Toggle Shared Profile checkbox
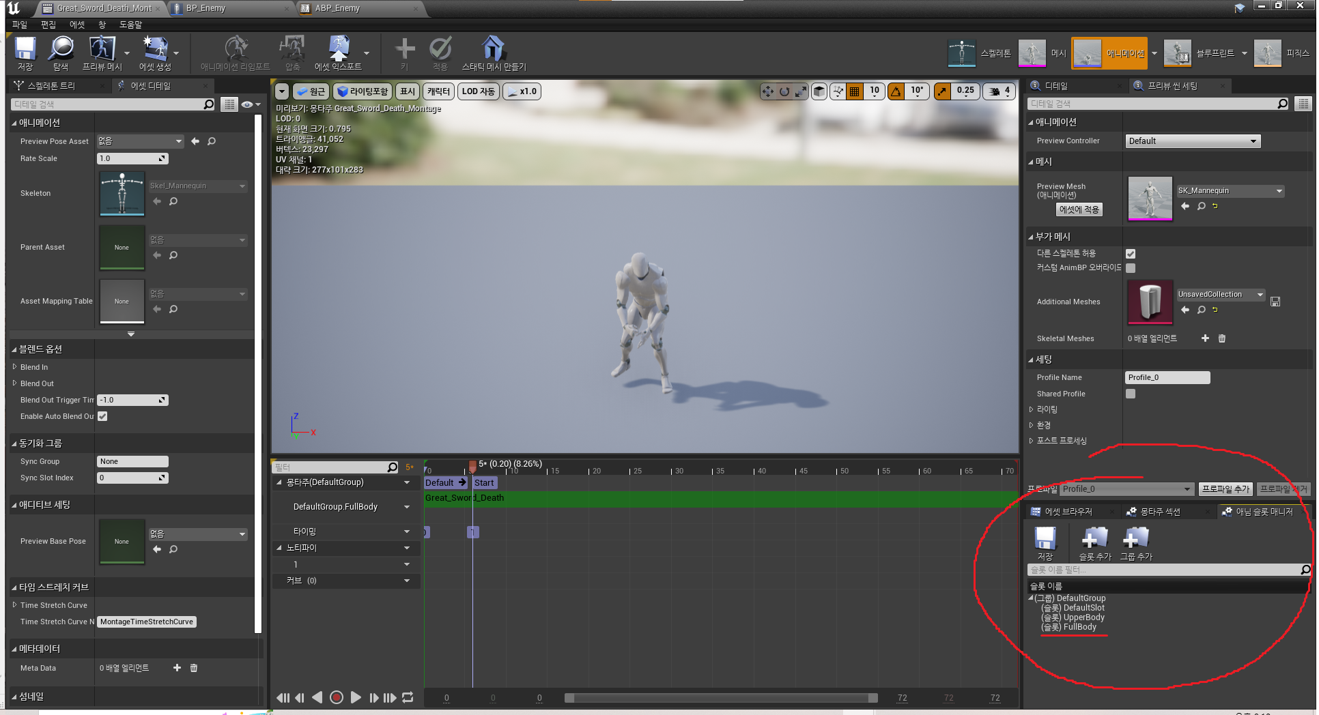1319x715 pixels. pos(1131,394)
